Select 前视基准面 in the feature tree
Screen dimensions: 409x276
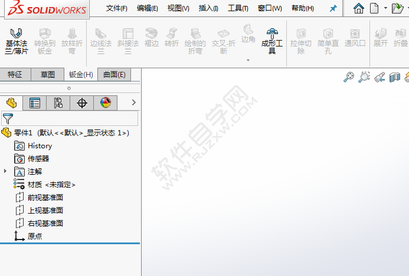pyautogui.click(x=45, y=197)
